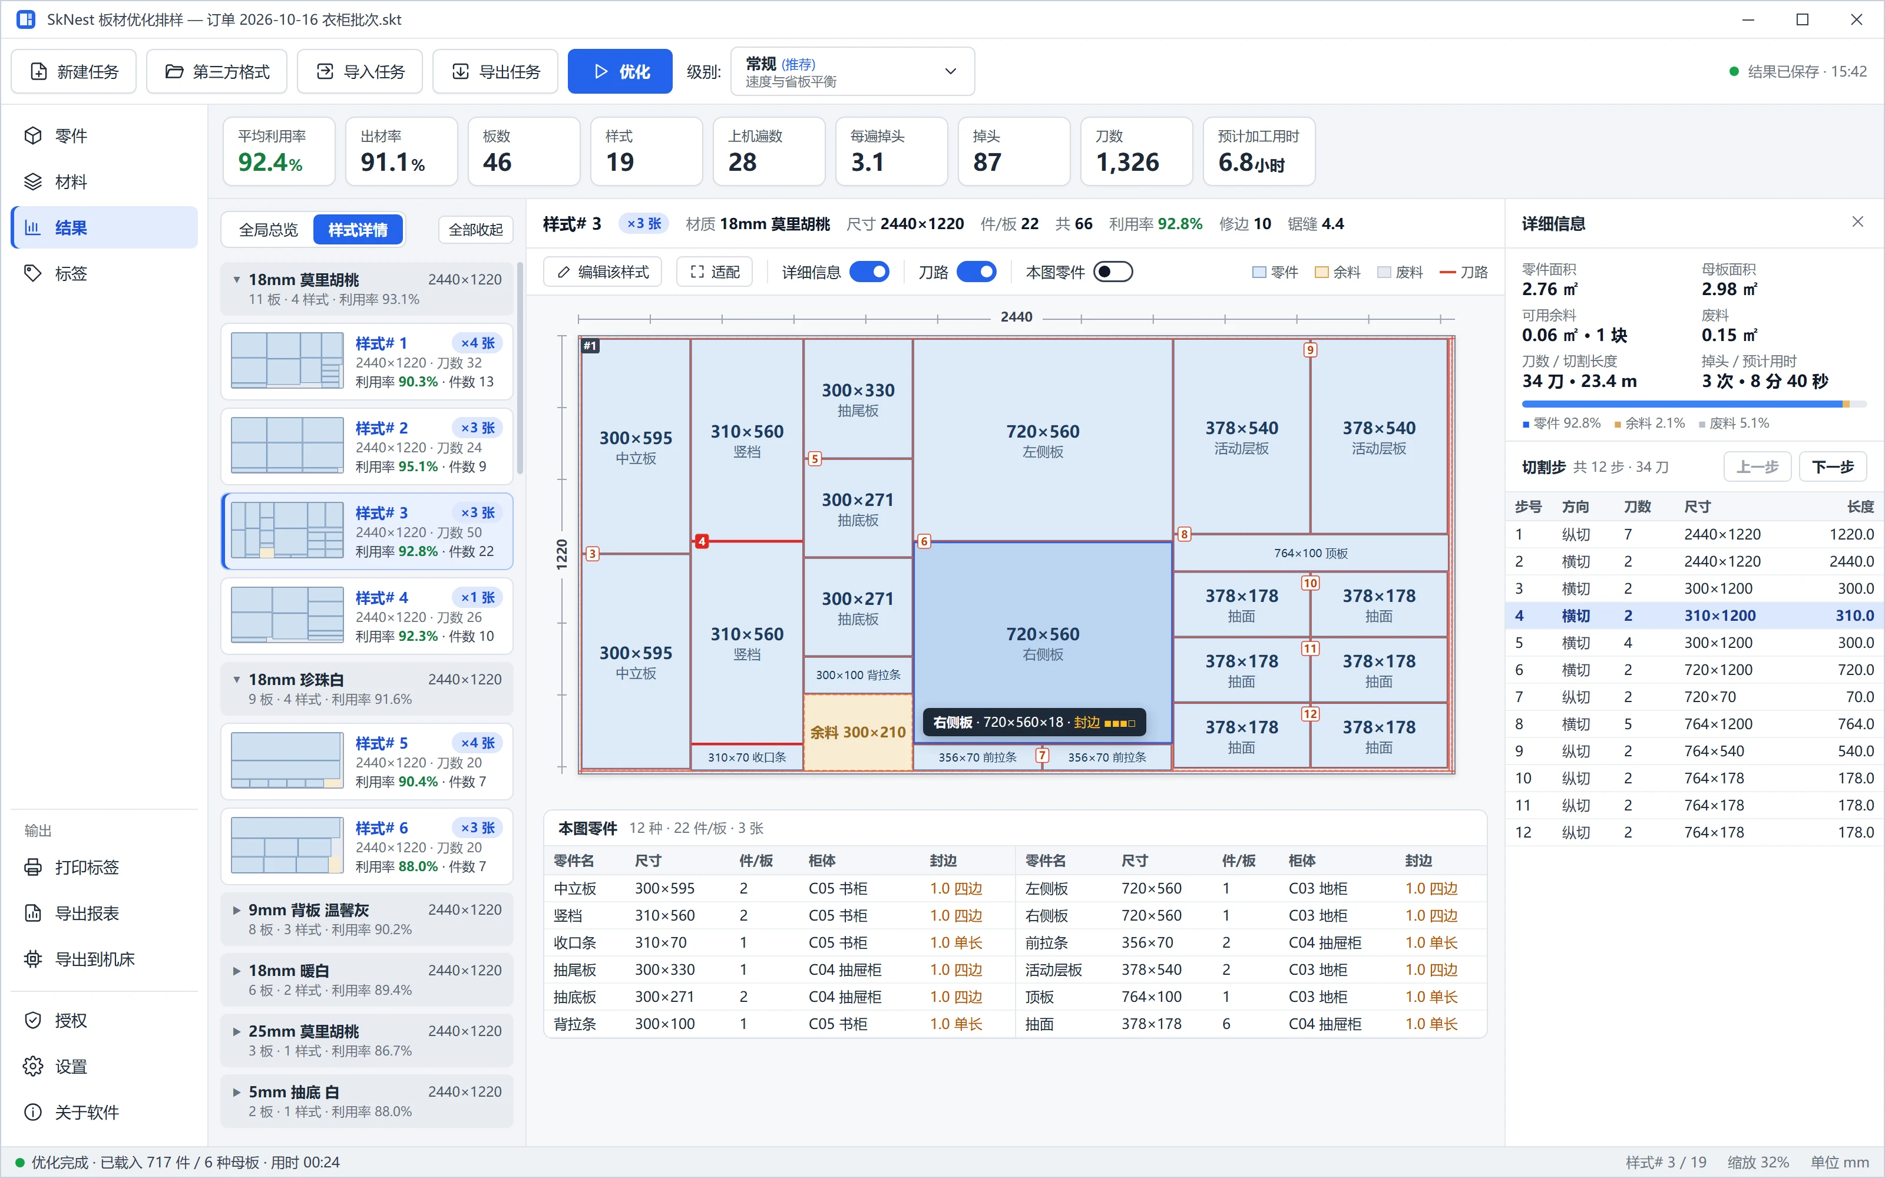Select the 样式详情 tab
This screenshot has width=1885, height=1178.
(x=358, y=230)
